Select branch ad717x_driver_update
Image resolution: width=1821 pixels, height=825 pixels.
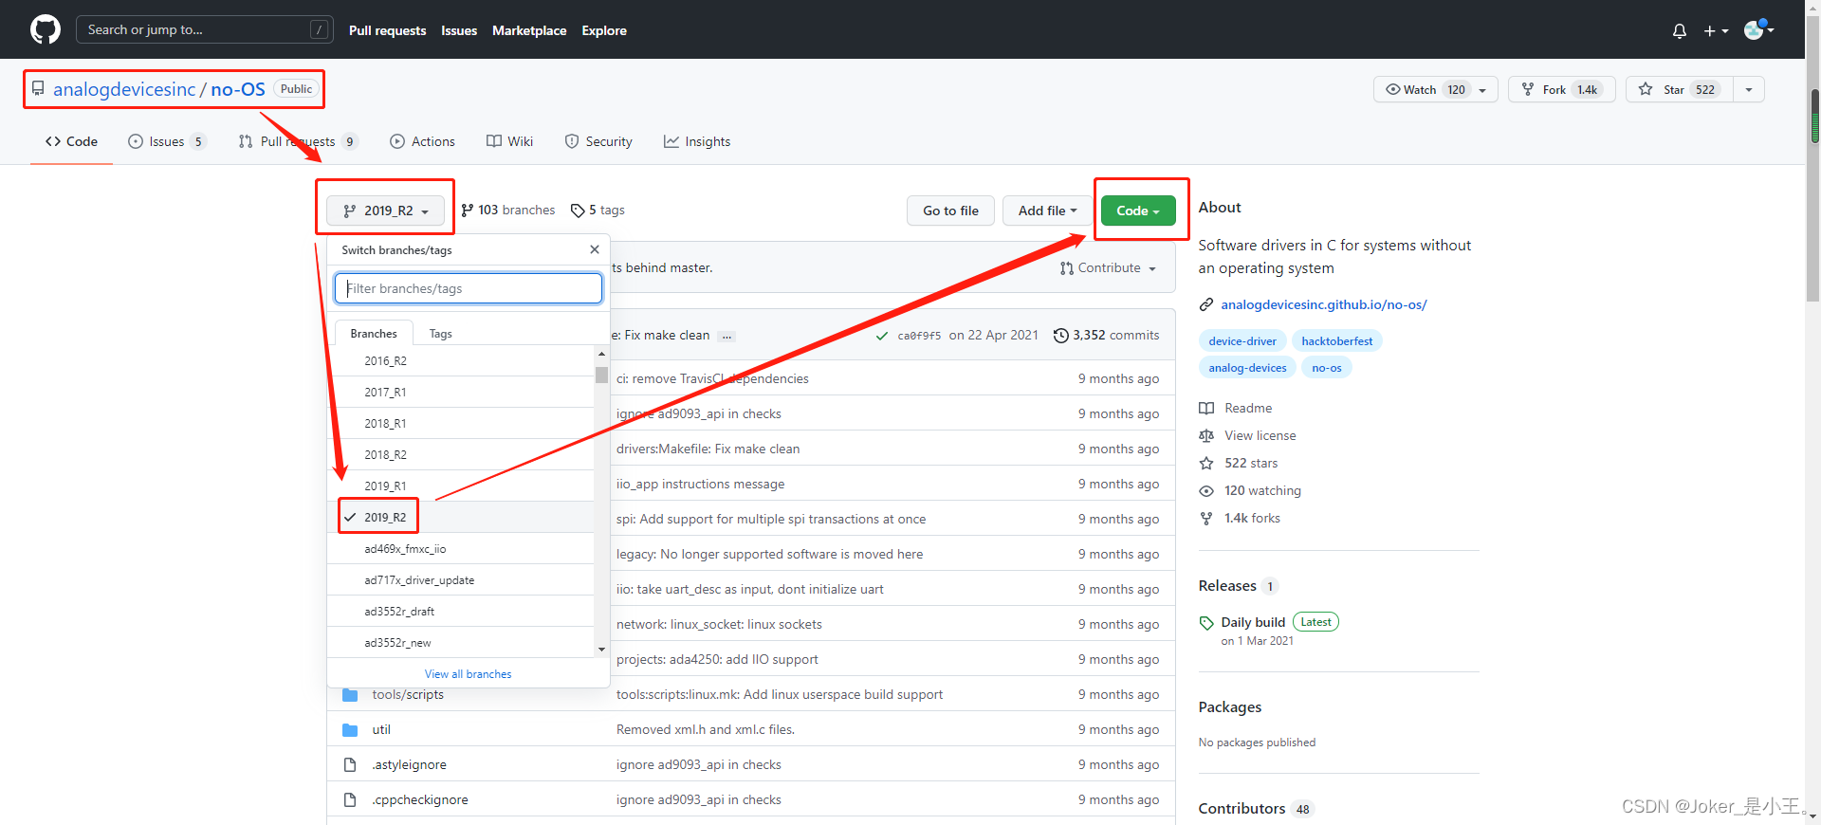click(x=461, y=580)
